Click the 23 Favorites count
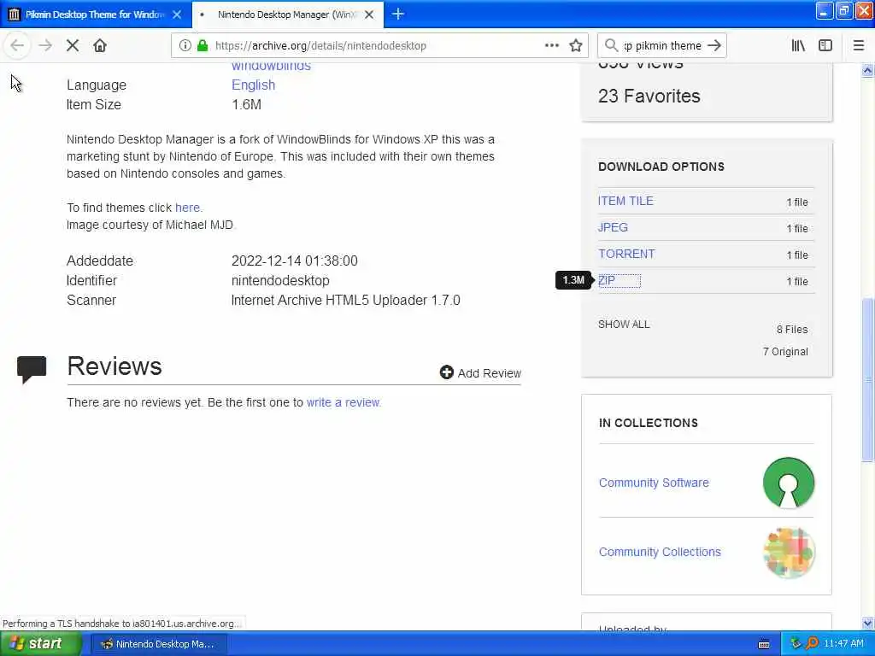 (649, 96)
